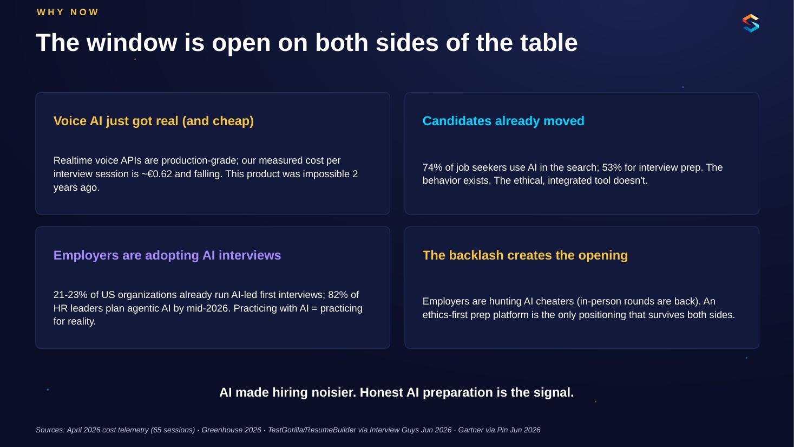Click 'Gartner via Pin Jun 2026' source

point(499,430)
